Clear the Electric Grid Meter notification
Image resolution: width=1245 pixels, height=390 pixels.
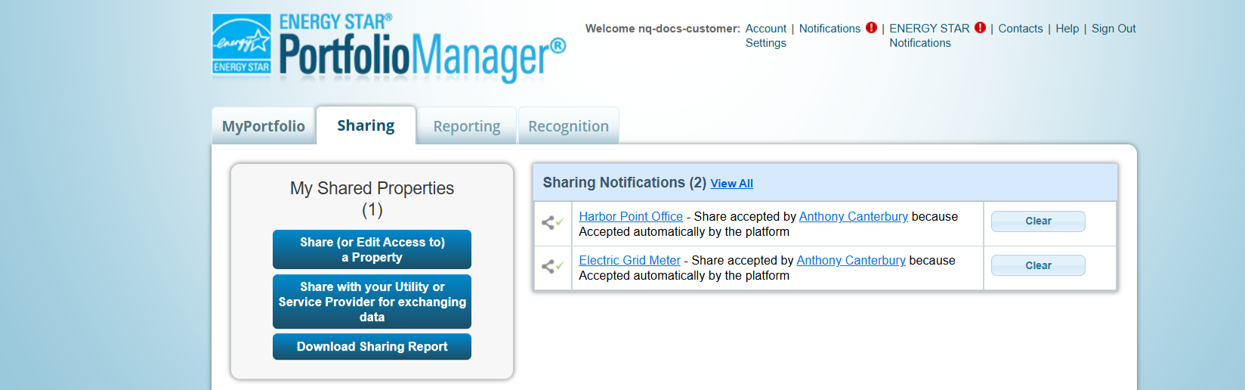point(1038,265)
